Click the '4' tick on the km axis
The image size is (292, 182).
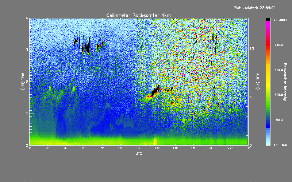pos(27,18)
